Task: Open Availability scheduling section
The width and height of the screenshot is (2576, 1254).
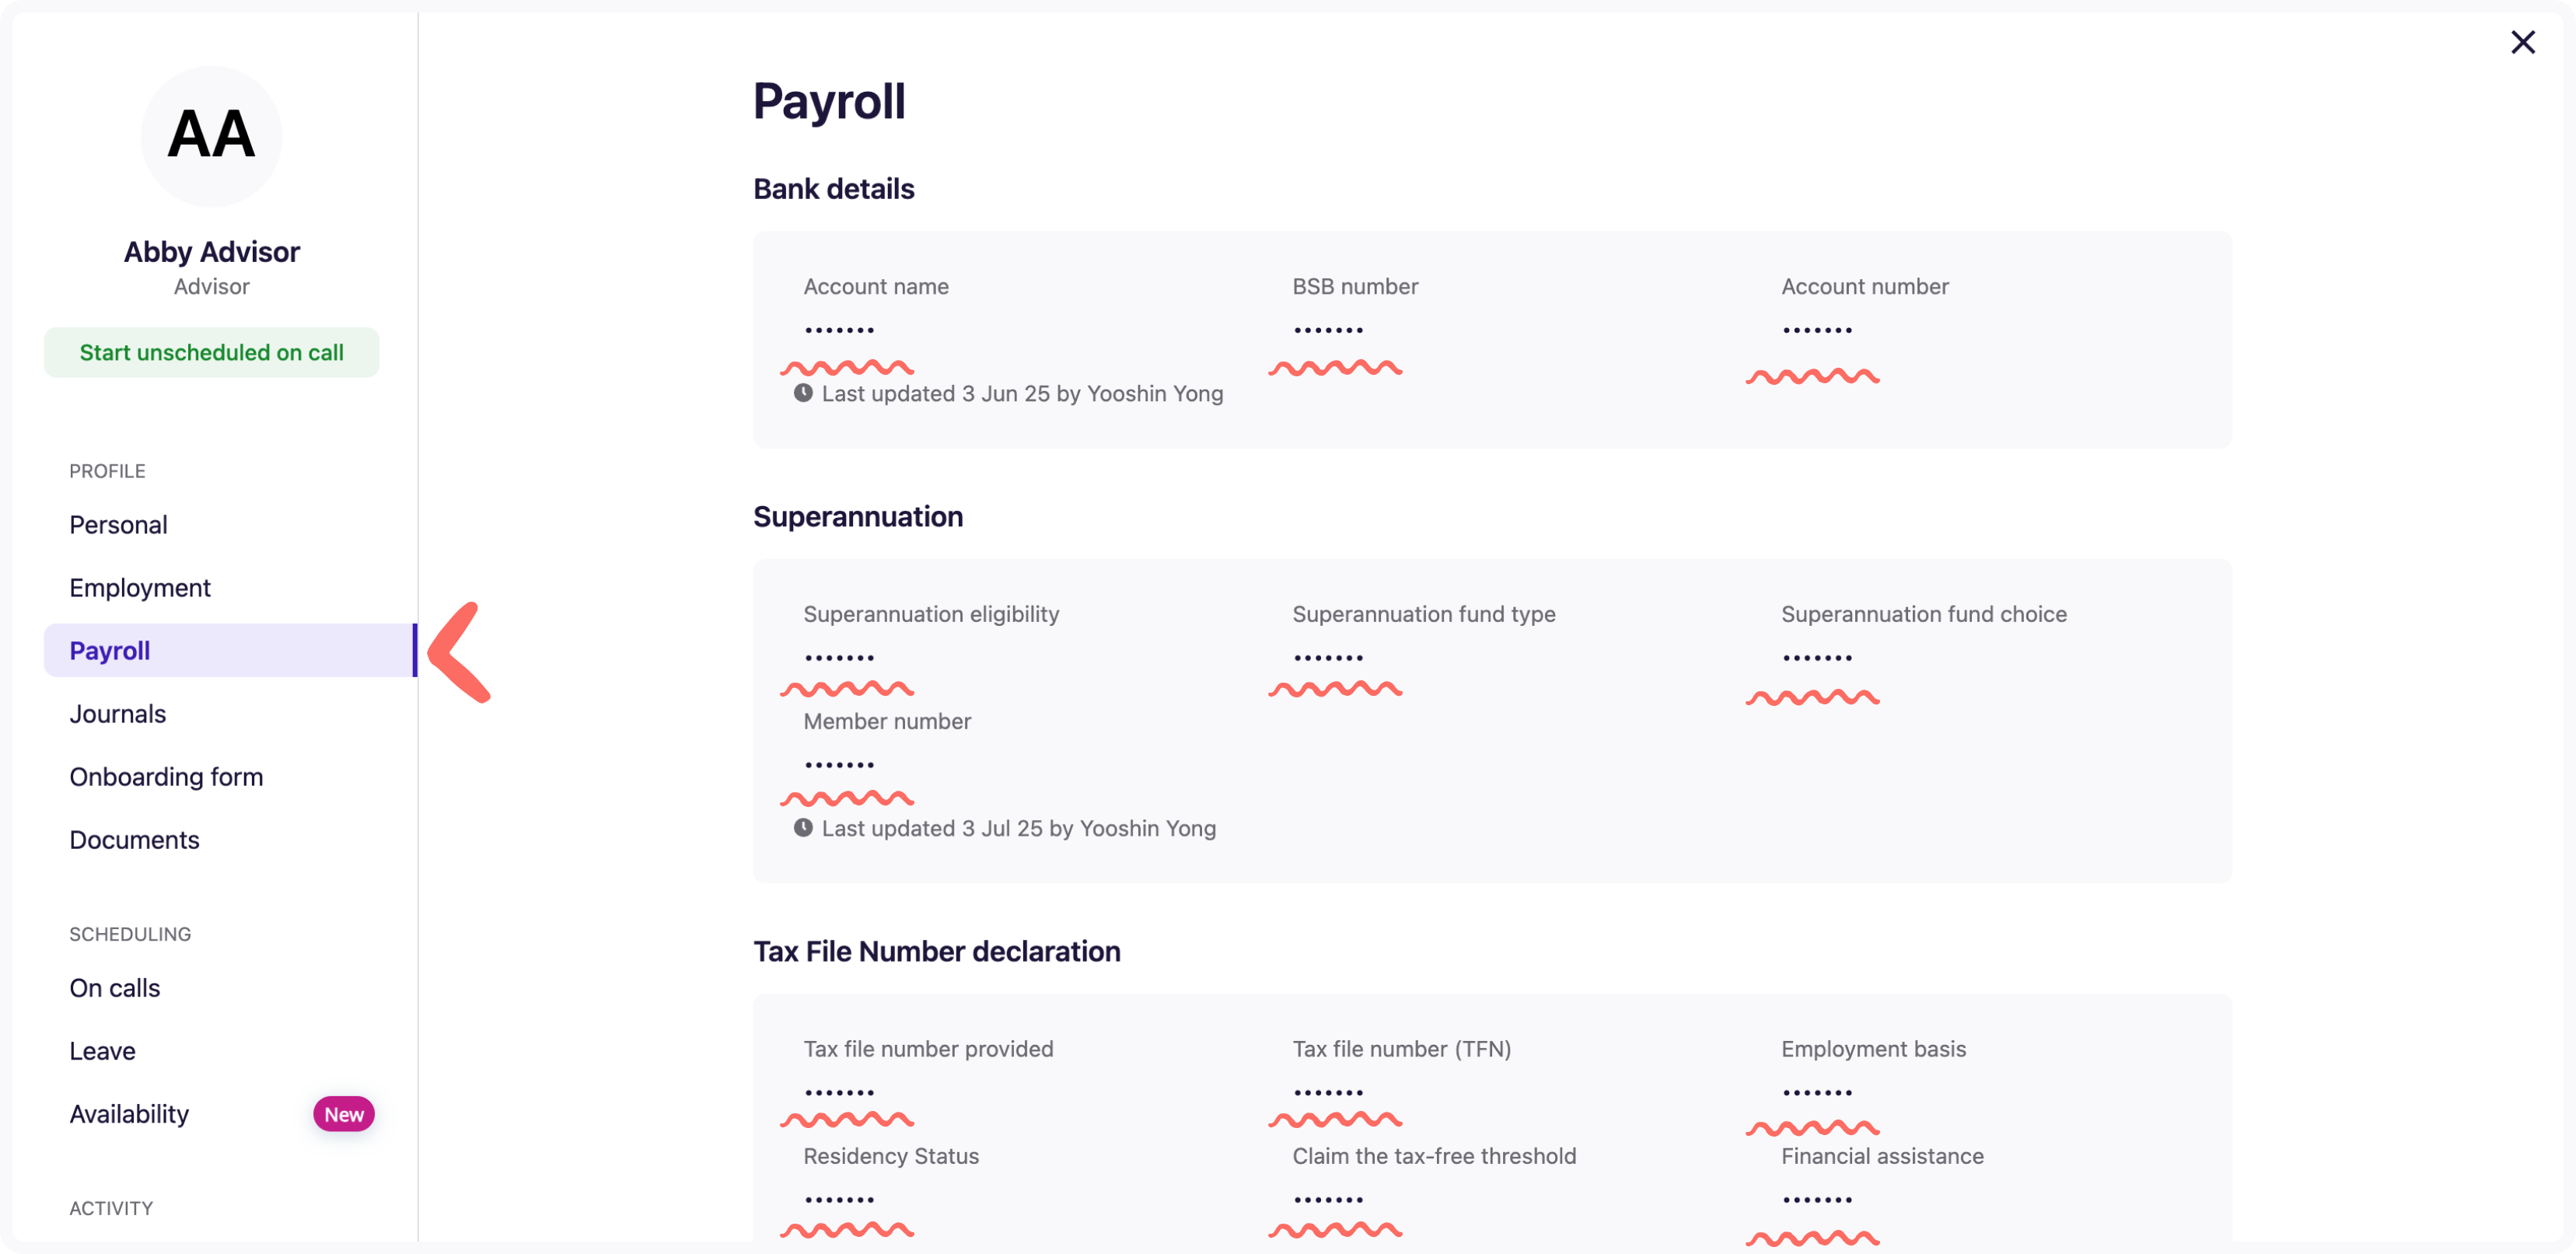Action: click(x=129, y=1113)
